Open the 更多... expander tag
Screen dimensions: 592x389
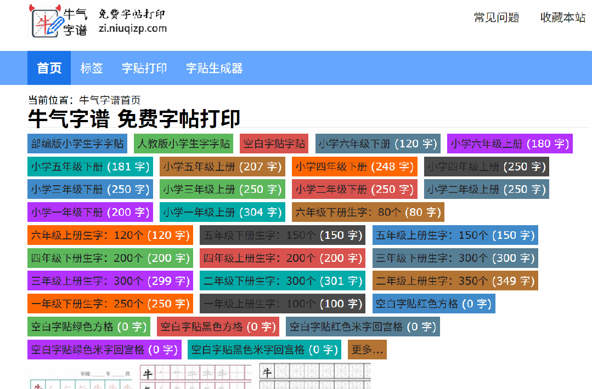tap(368, 349)
